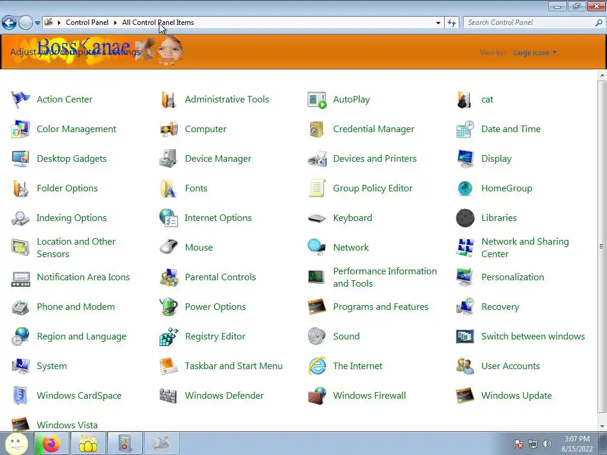
Task: Open the Location and Other Sensors link
Action: coord(76,248)
